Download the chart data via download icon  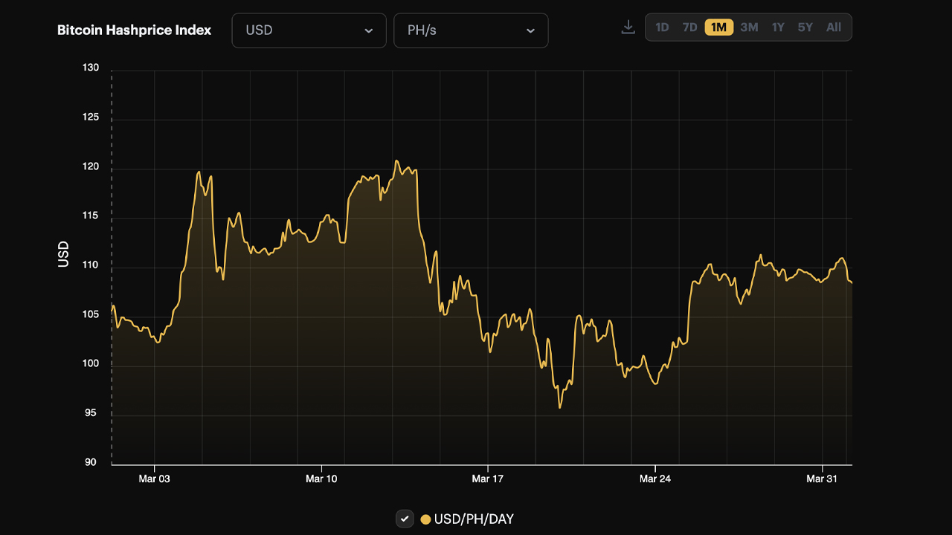point(628,27)
